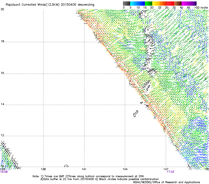The image size is (209, 184).
Task: Click the NOAA/NESDIS credit text
Action: (x=166, y=182)
